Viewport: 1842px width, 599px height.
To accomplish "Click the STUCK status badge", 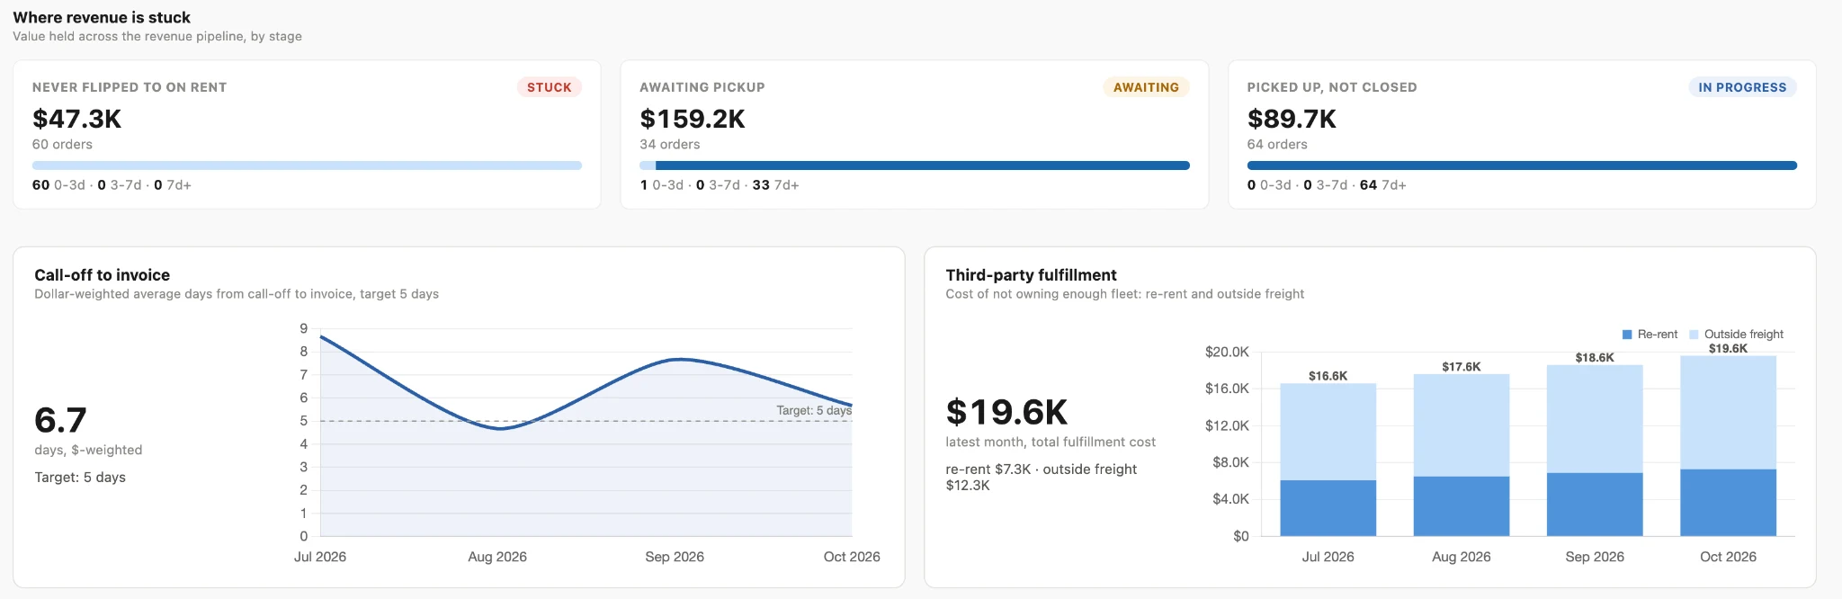I will click(x=549, y=87).
